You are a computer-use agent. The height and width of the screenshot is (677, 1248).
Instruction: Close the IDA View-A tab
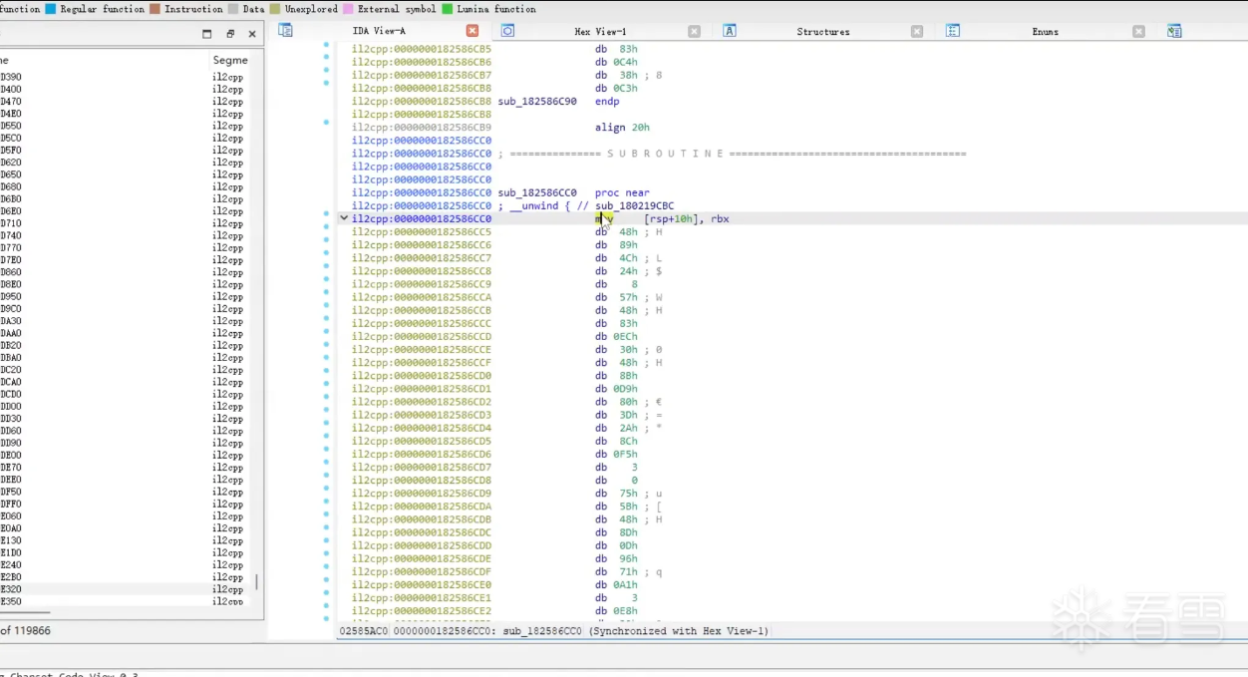pyautogui.click(x=472, y=31)
